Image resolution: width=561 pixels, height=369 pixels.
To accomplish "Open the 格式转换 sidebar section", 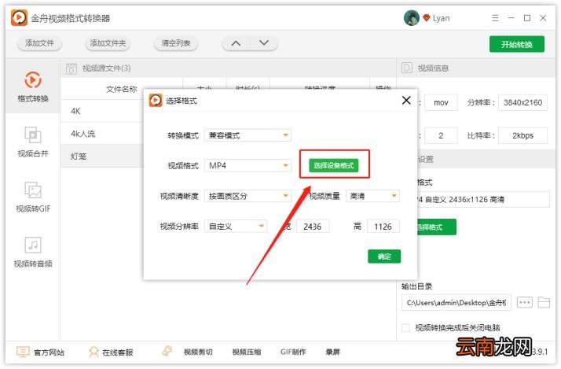I will click(x=33, y=87).
